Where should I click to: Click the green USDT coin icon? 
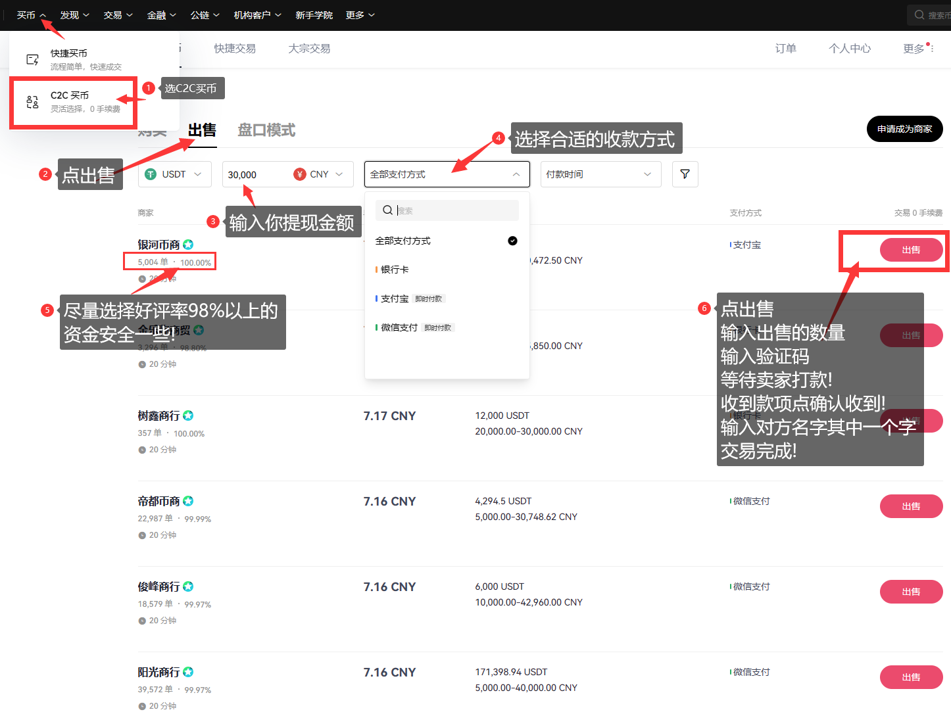point(151,174)
